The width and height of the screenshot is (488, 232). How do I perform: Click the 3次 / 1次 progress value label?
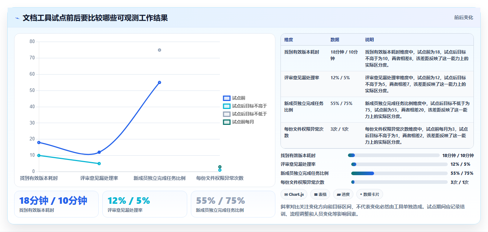[459, 182]
